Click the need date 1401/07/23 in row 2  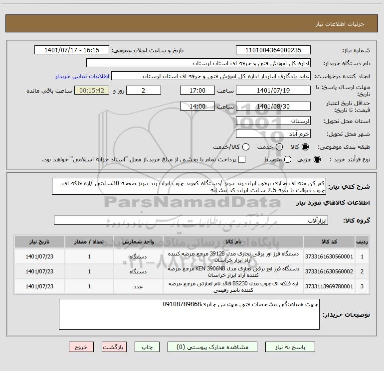[39, 271]
